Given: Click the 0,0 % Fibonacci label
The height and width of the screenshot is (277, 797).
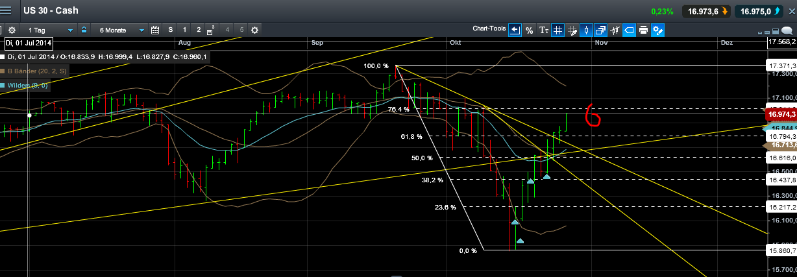Looking at the screenshot, I should 468,250.
